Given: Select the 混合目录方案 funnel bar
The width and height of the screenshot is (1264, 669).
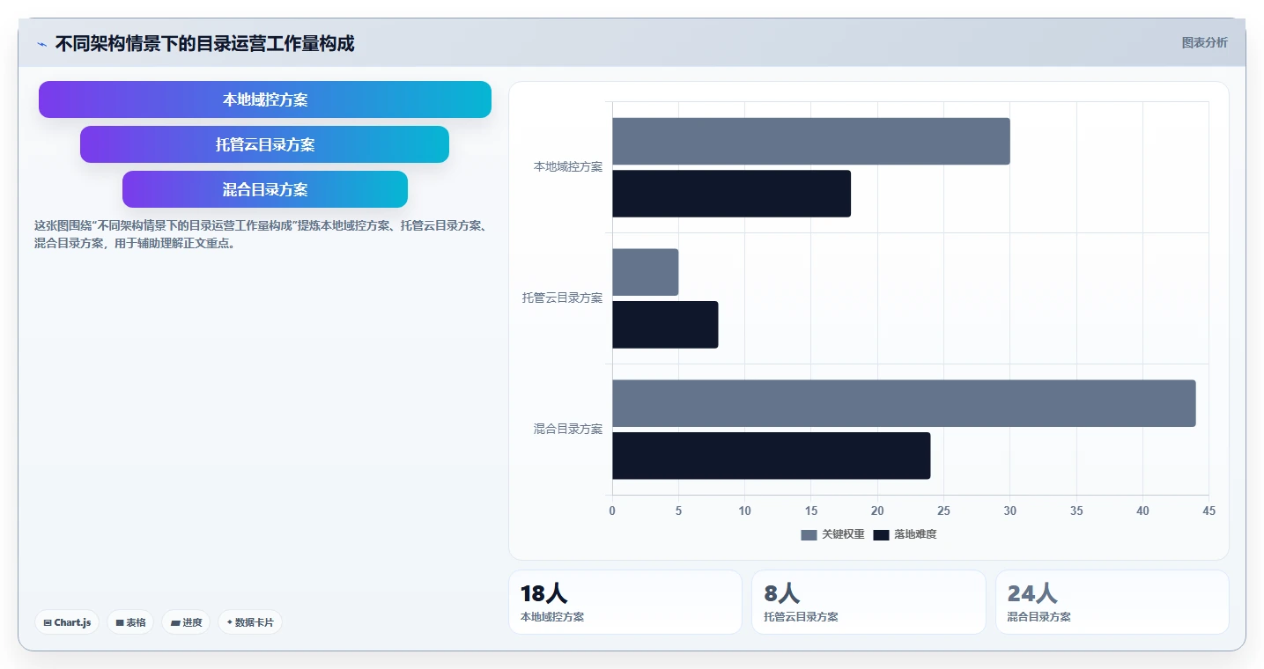Looking at the screenshot, I should tap(265, 189).
